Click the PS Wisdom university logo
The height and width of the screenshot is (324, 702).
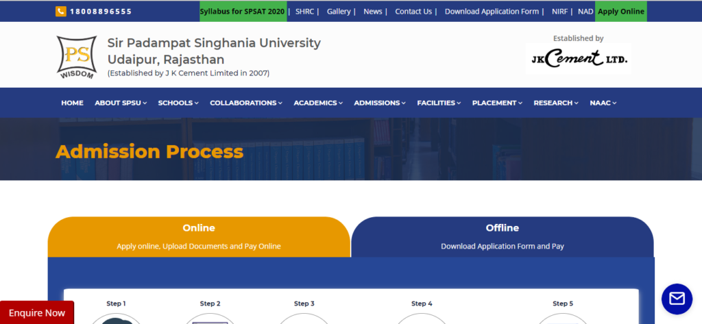pyautogui.click(x=77, y=58)
